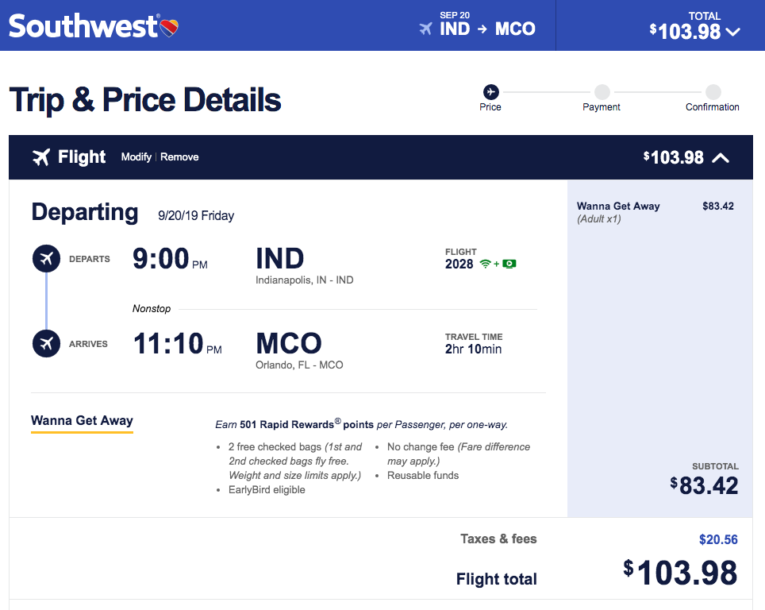Image resolution: width=765 pixels, height=610 pixels.
Task: Click the Arrives plane circle icon
Action: (x=46, y=344)
